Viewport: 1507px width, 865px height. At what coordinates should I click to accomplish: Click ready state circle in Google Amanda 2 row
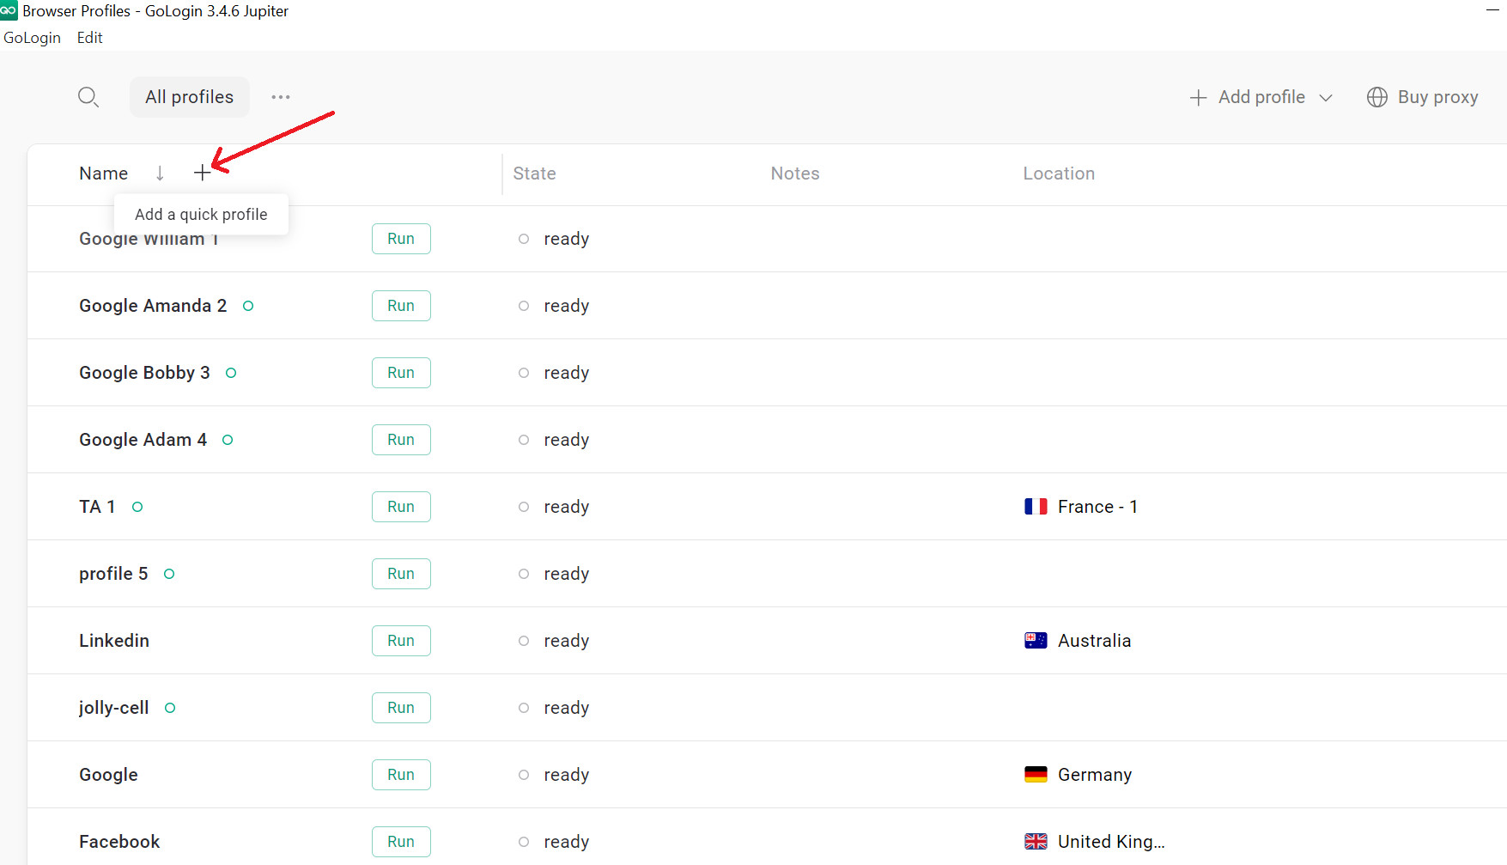(524, 306)
